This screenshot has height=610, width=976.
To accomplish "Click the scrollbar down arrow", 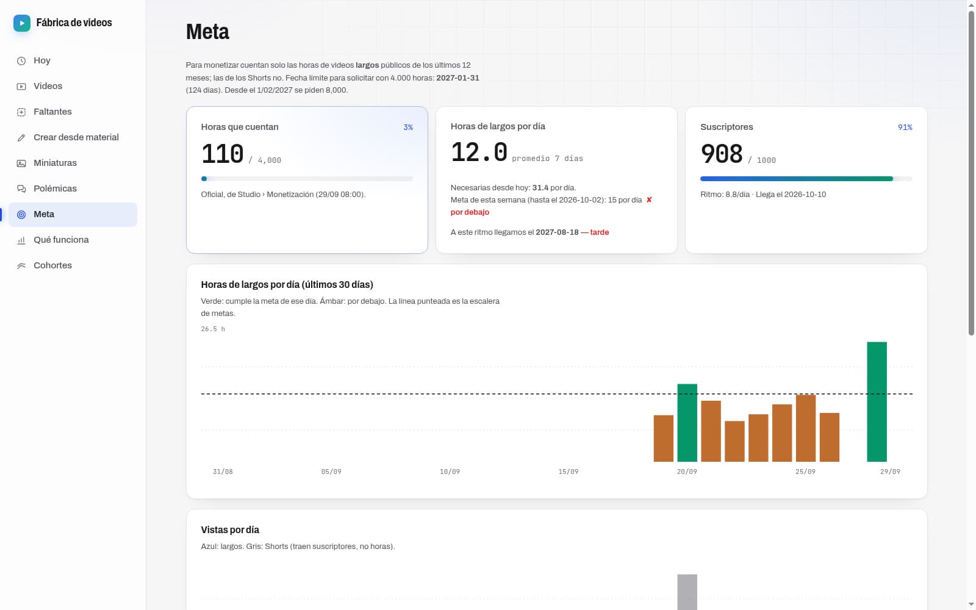I will point(971,605).
